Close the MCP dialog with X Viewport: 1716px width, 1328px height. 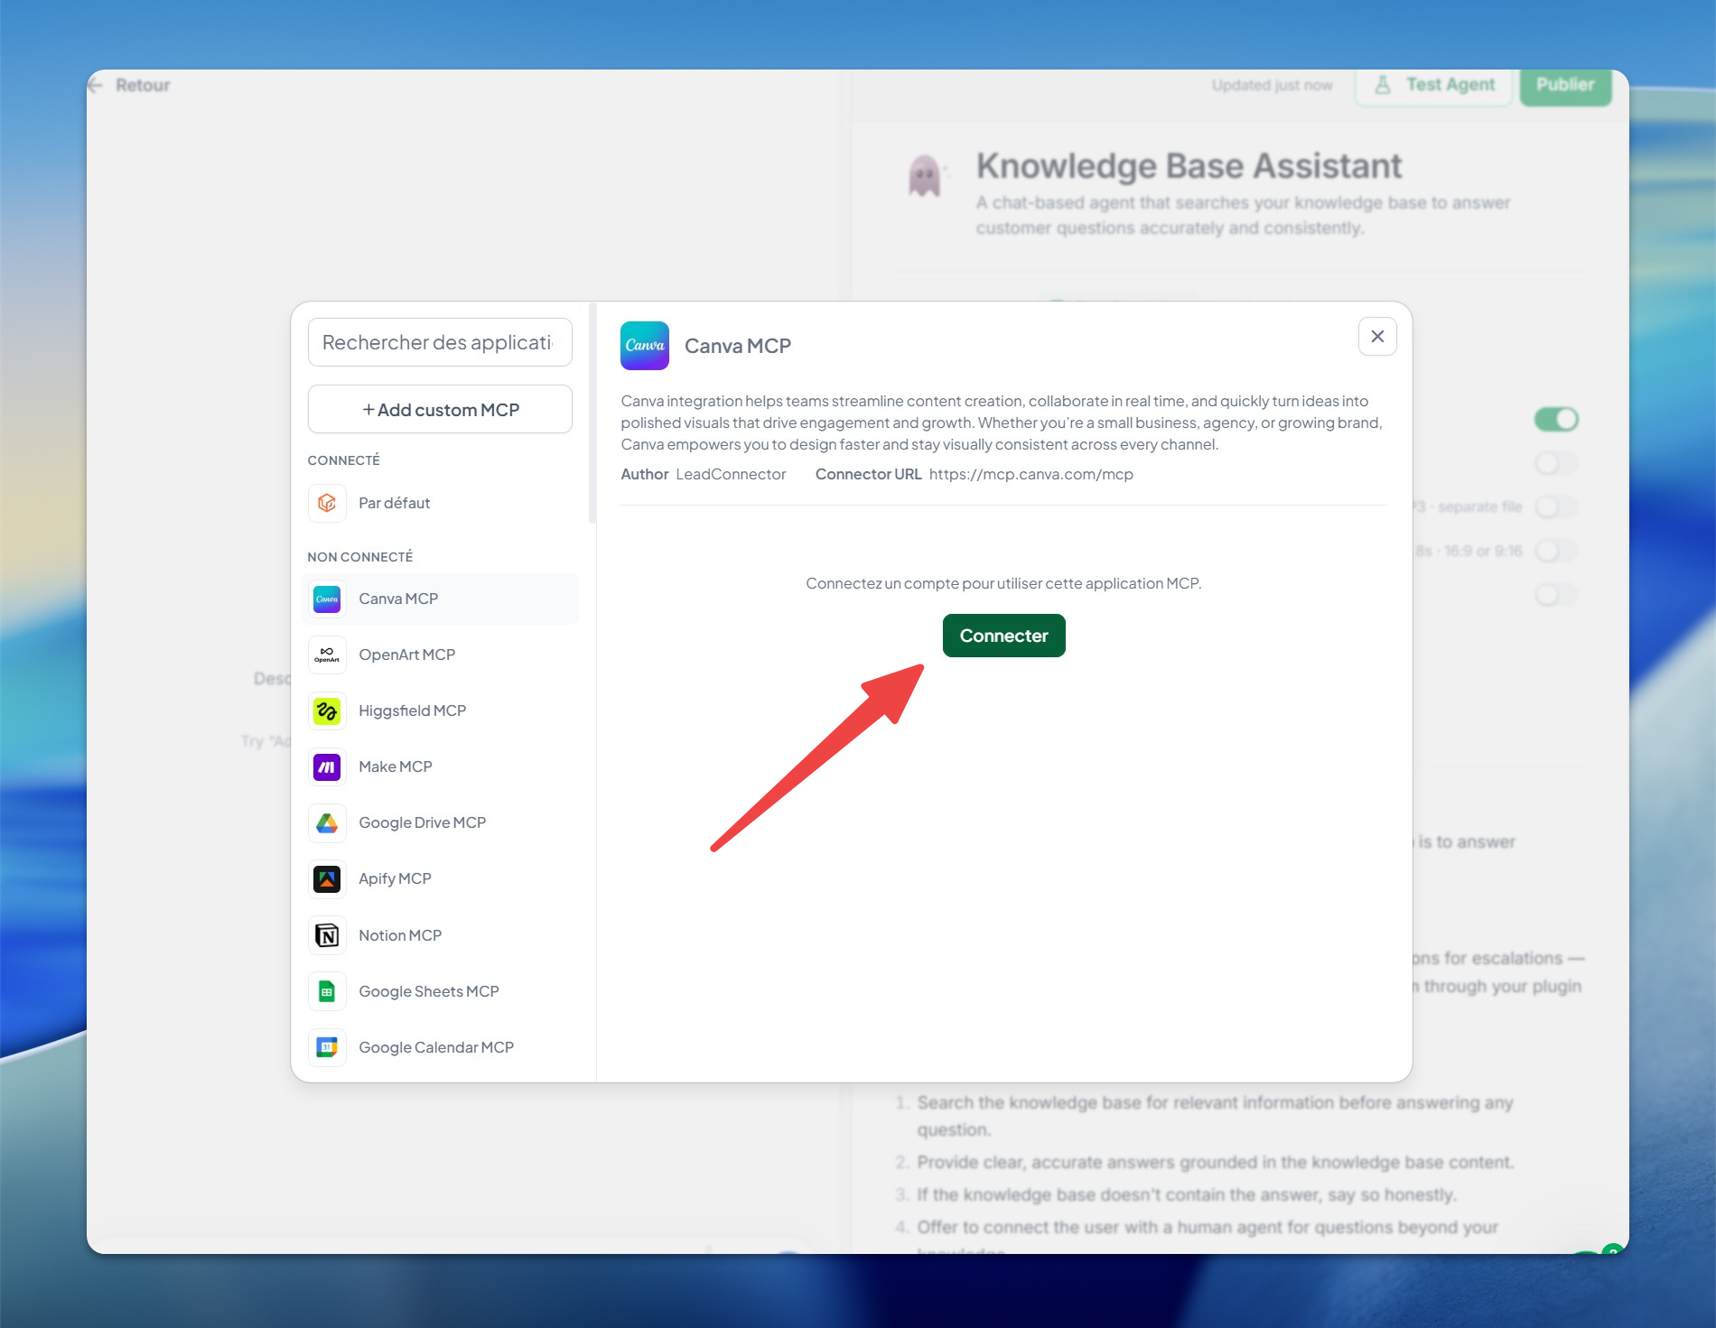(x=1377, y=336)
